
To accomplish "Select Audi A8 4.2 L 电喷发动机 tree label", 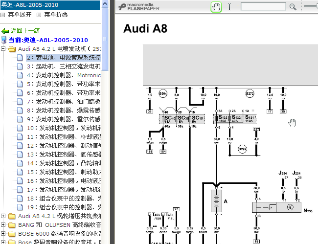I will click(x=59, y=49).
